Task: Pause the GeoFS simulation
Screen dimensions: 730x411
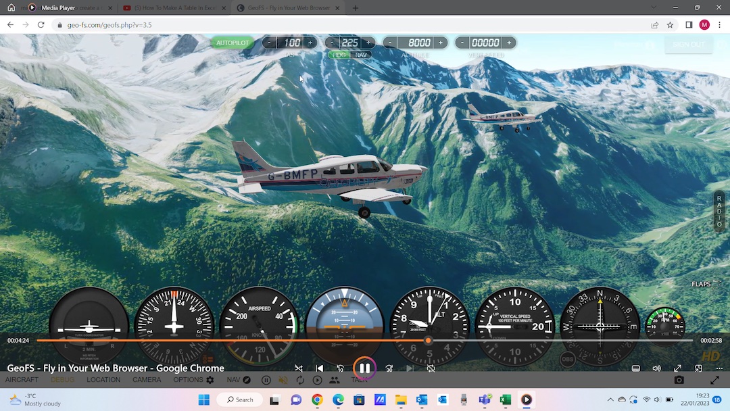Action: click(x=266, y=381)
